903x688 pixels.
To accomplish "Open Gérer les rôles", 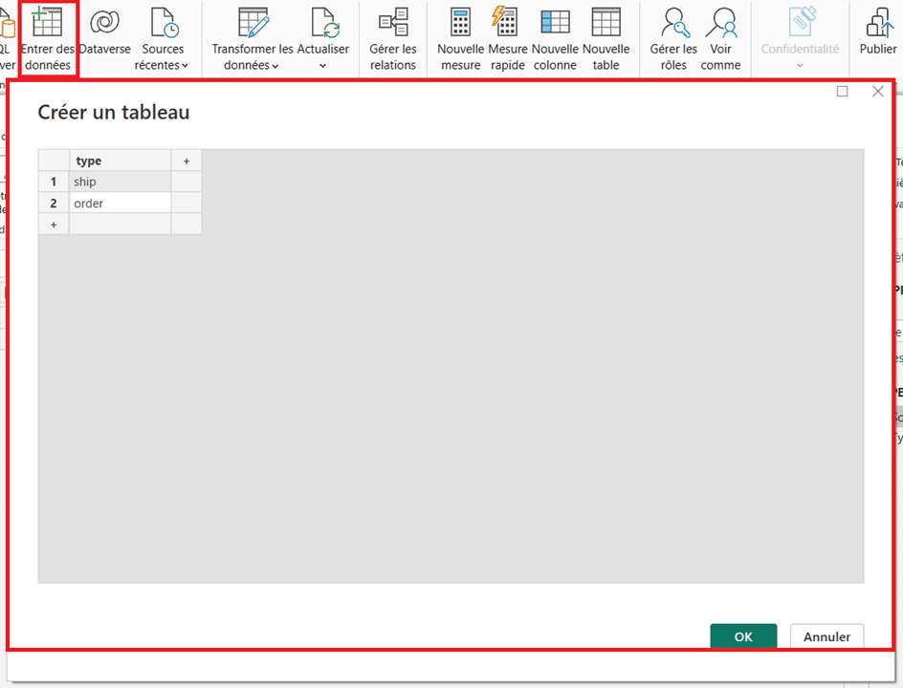I will coord(673,23).
